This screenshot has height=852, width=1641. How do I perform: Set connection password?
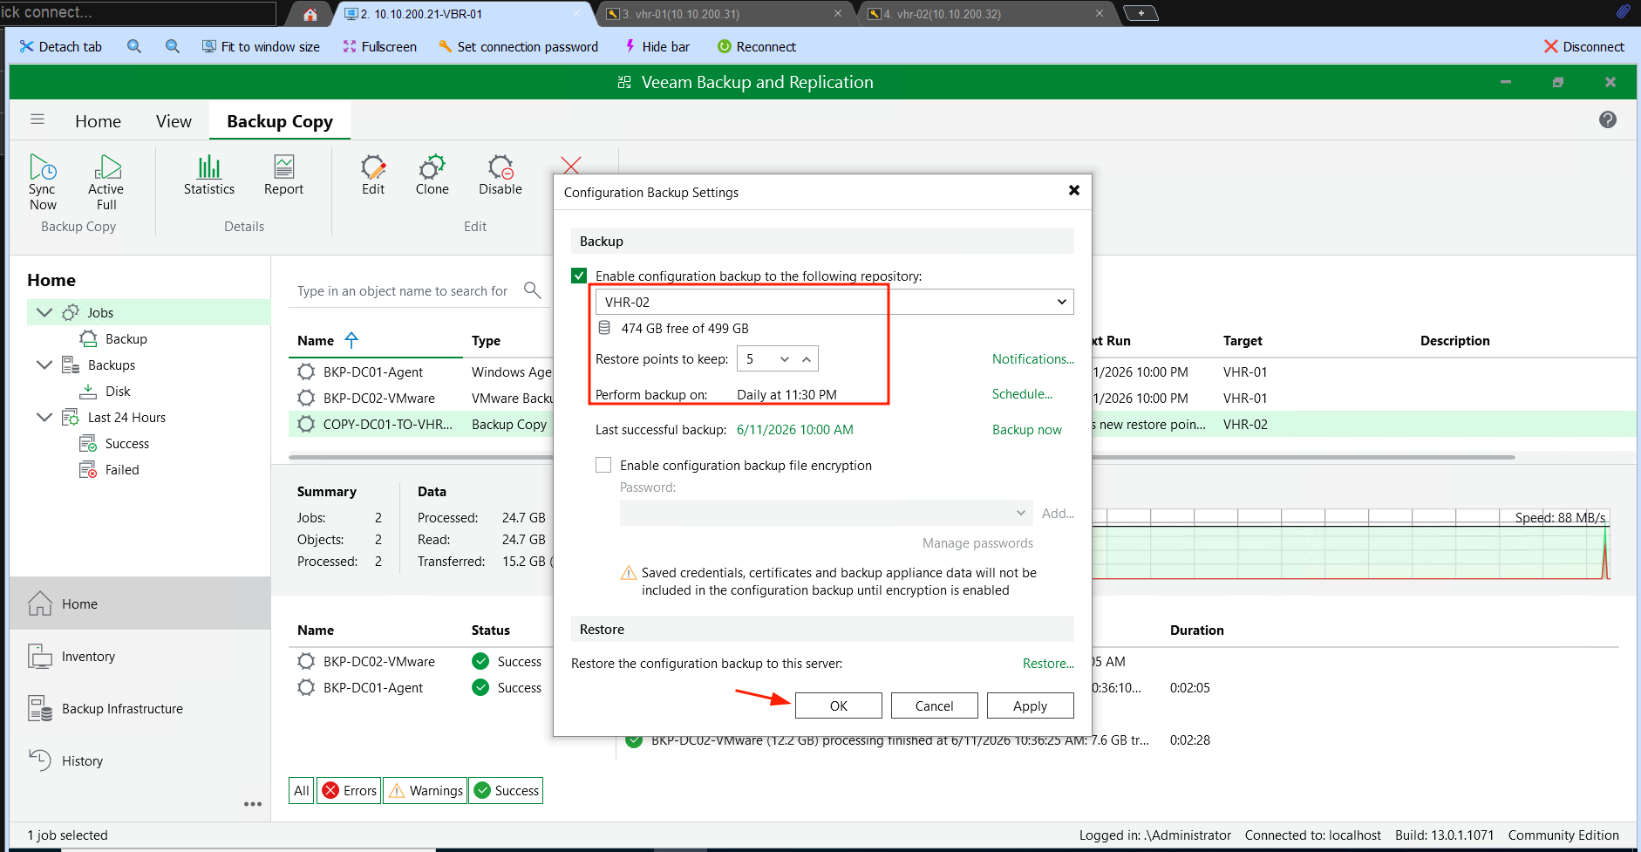coord(518,46)
